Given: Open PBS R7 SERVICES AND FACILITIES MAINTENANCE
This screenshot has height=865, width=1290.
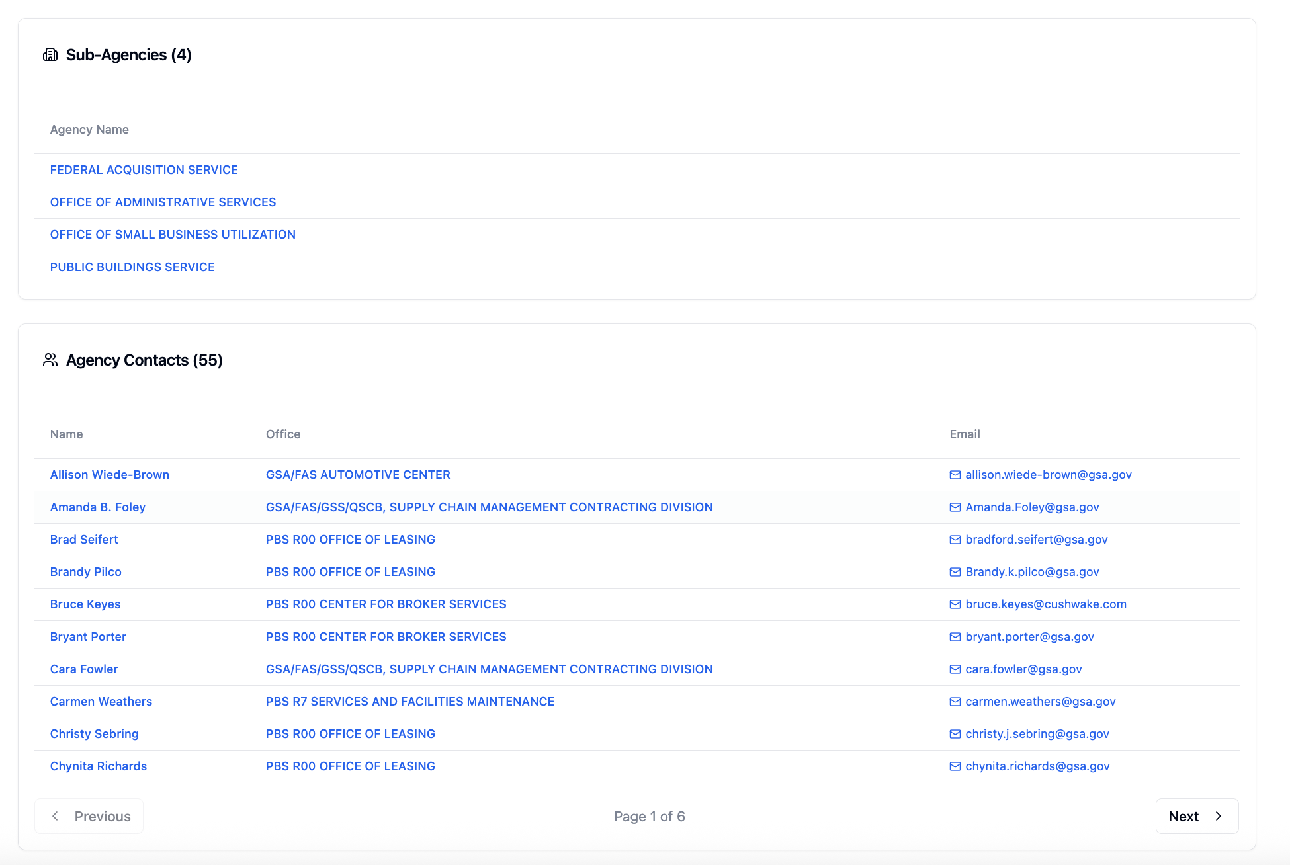Looking at the screenshot, I should click(409, 702).
